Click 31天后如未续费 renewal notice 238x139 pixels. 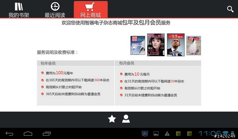coord(151,95)
